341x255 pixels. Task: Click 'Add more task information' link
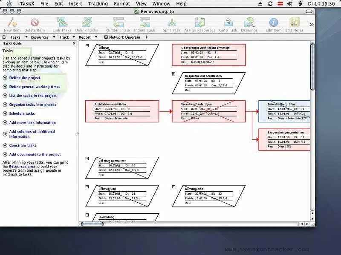pos(32,122)
